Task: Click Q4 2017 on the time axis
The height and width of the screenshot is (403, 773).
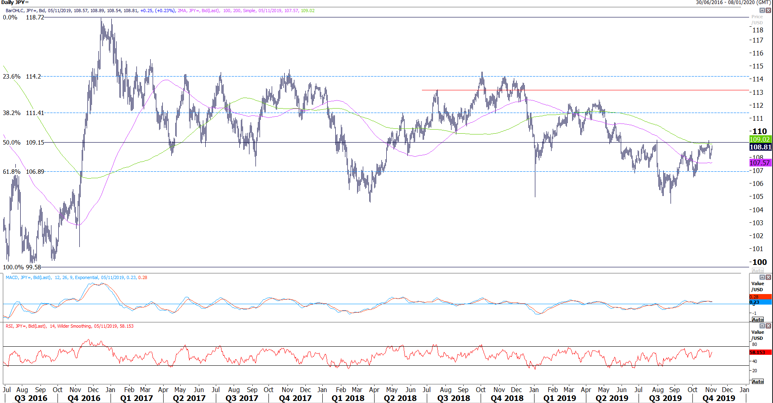Action: [295, 398]
